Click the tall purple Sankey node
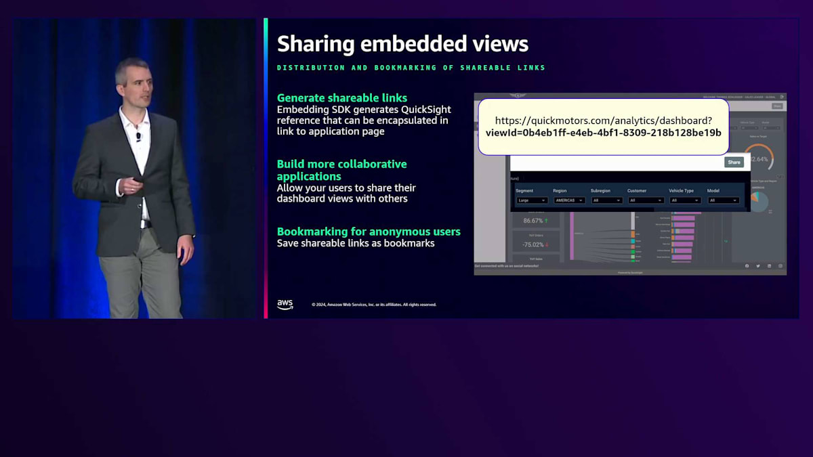Screen dimensions: 813x457 572,235
